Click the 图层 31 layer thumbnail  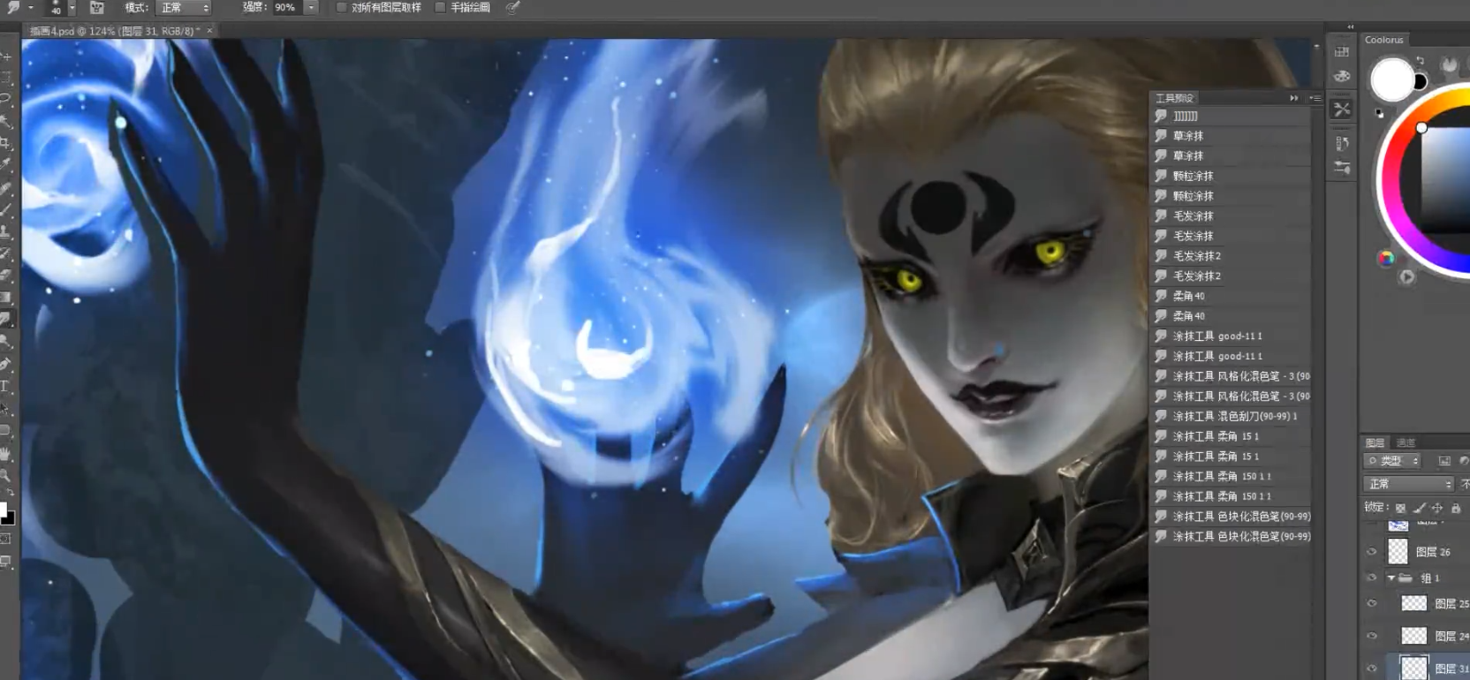point(1414,669)
